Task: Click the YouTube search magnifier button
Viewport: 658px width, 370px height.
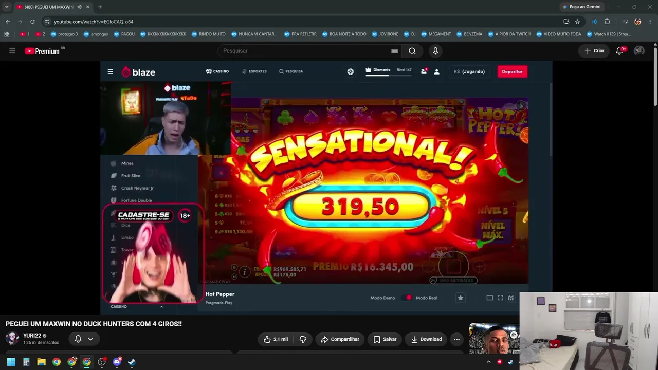Action: [412, 51]
